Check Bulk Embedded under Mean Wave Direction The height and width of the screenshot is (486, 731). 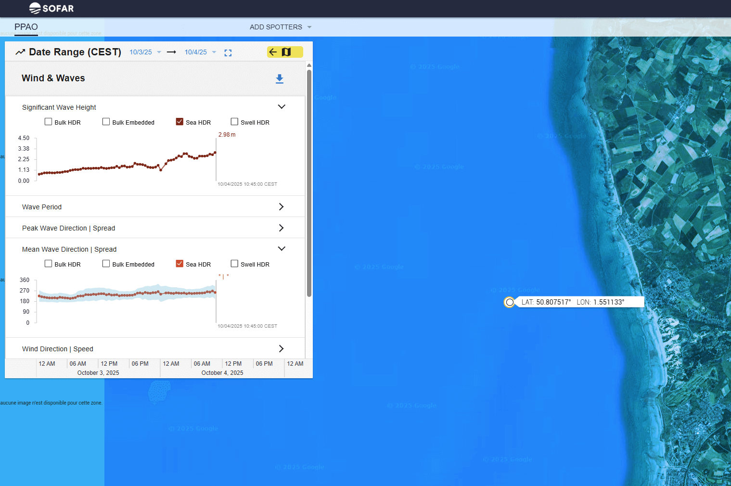pos(106,264)
